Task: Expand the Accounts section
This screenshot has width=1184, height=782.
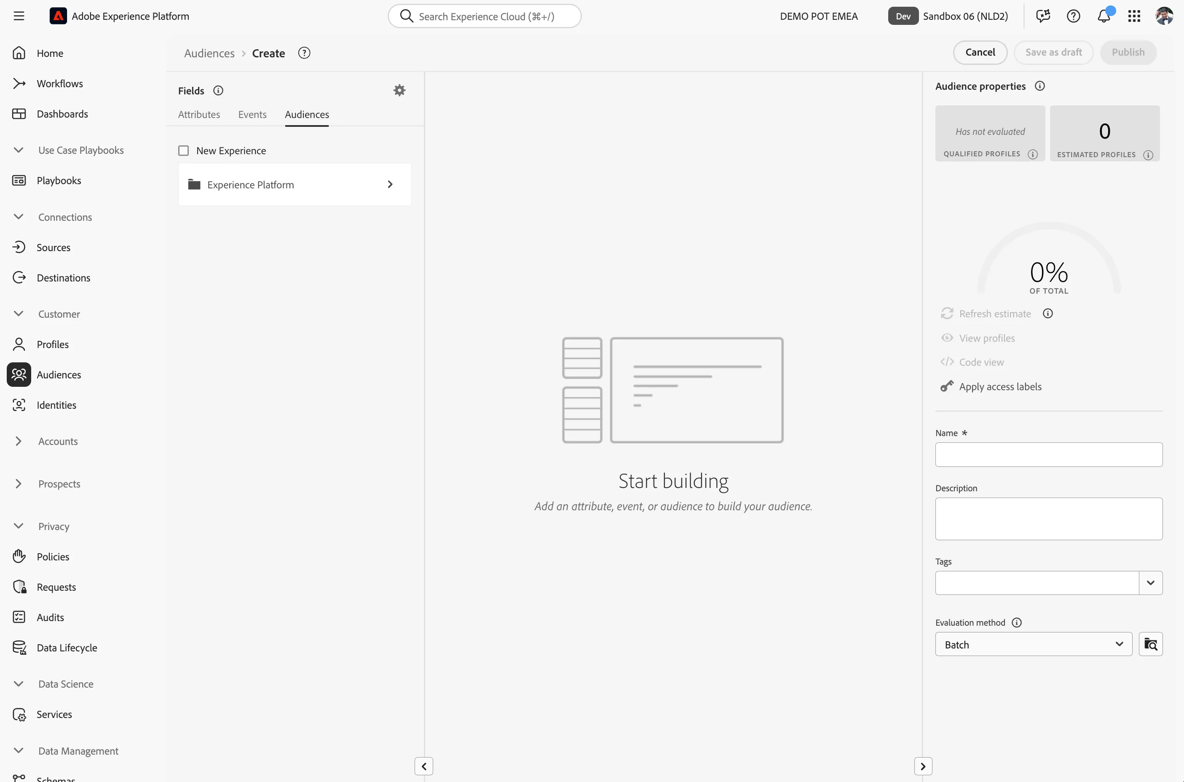Action: 19,442
